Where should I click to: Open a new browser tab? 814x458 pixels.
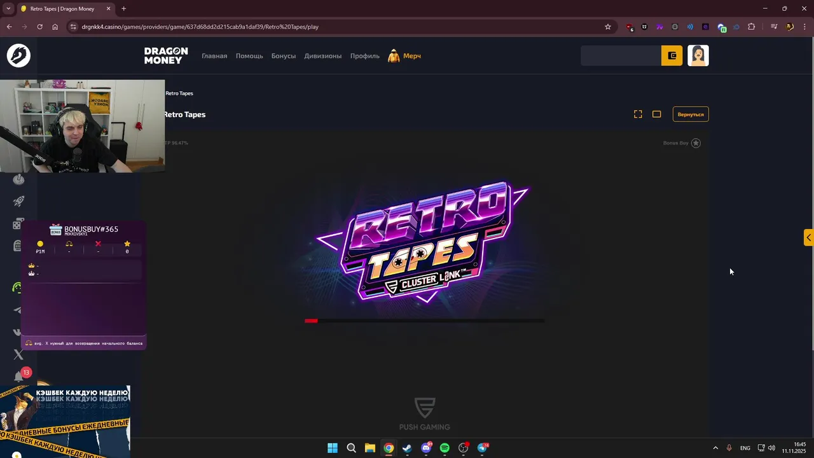123,9
